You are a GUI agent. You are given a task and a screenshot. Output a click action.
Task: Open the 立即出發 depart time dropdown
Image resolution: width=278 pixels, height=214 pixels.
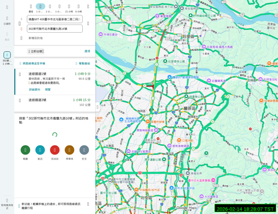pyautogui.click(x=36, y=51)
